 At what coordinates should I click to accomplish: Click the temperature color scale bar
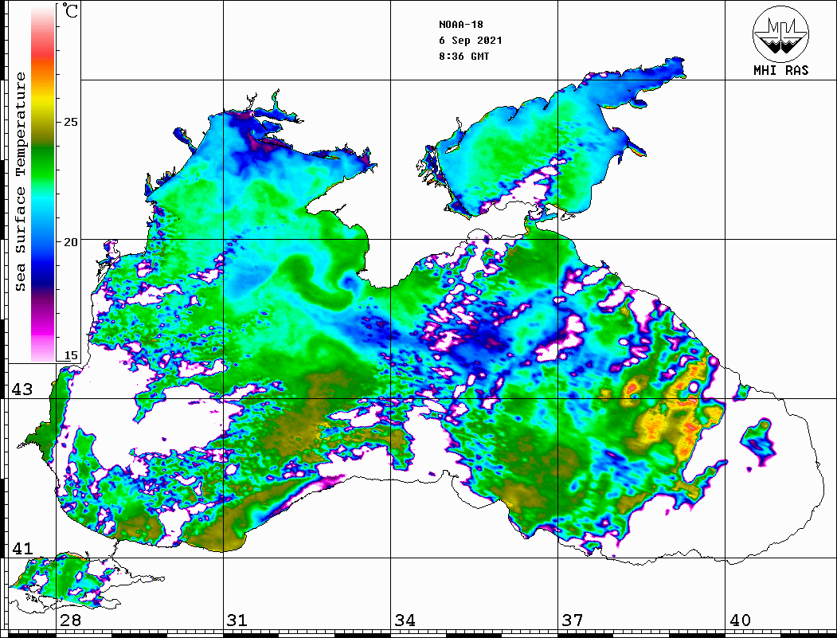(43, 182)
